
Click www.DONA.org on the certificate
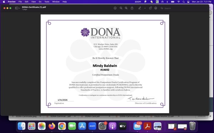(106, 49)
